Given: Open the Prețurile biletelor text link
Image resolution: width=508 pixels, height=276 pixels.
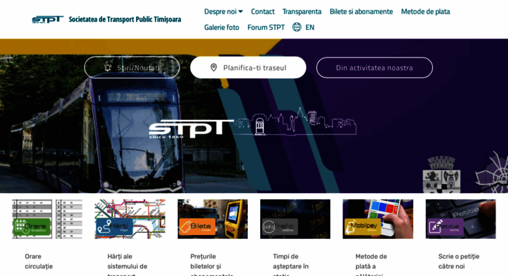Looking at the screenshot, I should pyautogui.click(x=212, y=265).
